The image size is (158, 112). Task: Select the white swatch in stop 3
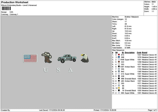pos(119,59)
